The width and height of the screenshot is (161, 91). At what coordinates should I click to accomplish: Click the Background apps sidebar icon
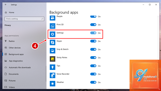tap(6, 54)
